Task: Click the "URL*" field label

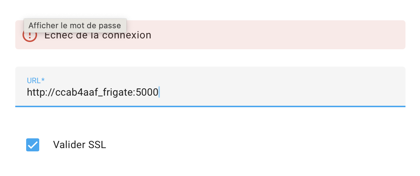Action: point(36,80)
